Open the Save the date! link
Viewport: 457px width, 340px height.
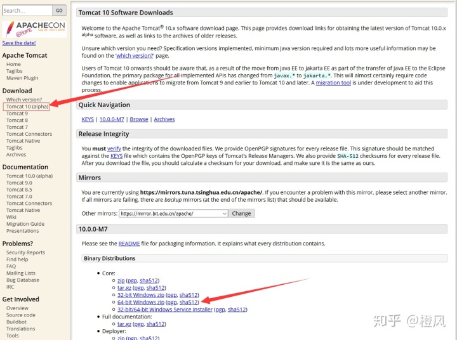(19, 43)
